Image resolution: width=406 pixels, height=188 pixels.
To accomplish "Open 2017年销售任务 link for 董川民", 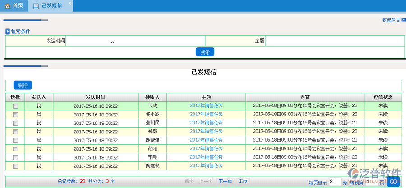I will coord(206,123).
